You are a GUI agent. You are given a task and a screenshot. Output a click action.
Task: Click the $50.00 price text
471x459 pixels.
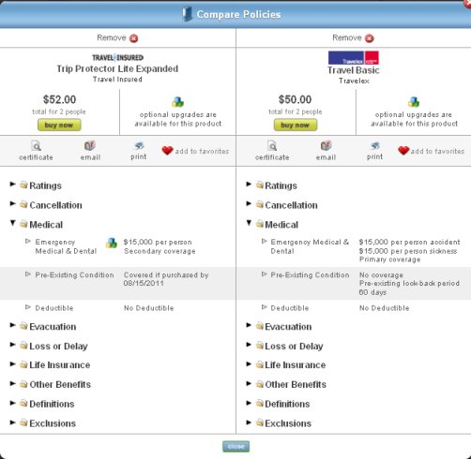click(x=295, y=99)
